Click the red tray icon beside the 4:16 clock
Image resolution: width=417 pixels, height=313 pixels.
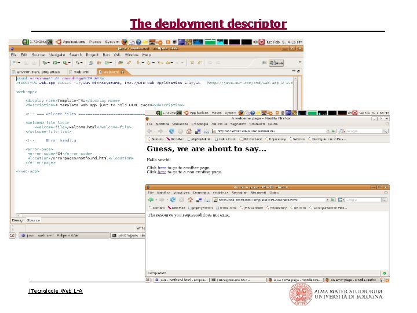pos(262,42)
